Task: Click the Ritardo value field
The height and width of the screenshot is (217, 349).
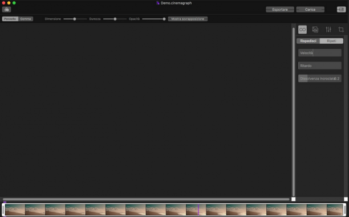Action: point(319,65)
